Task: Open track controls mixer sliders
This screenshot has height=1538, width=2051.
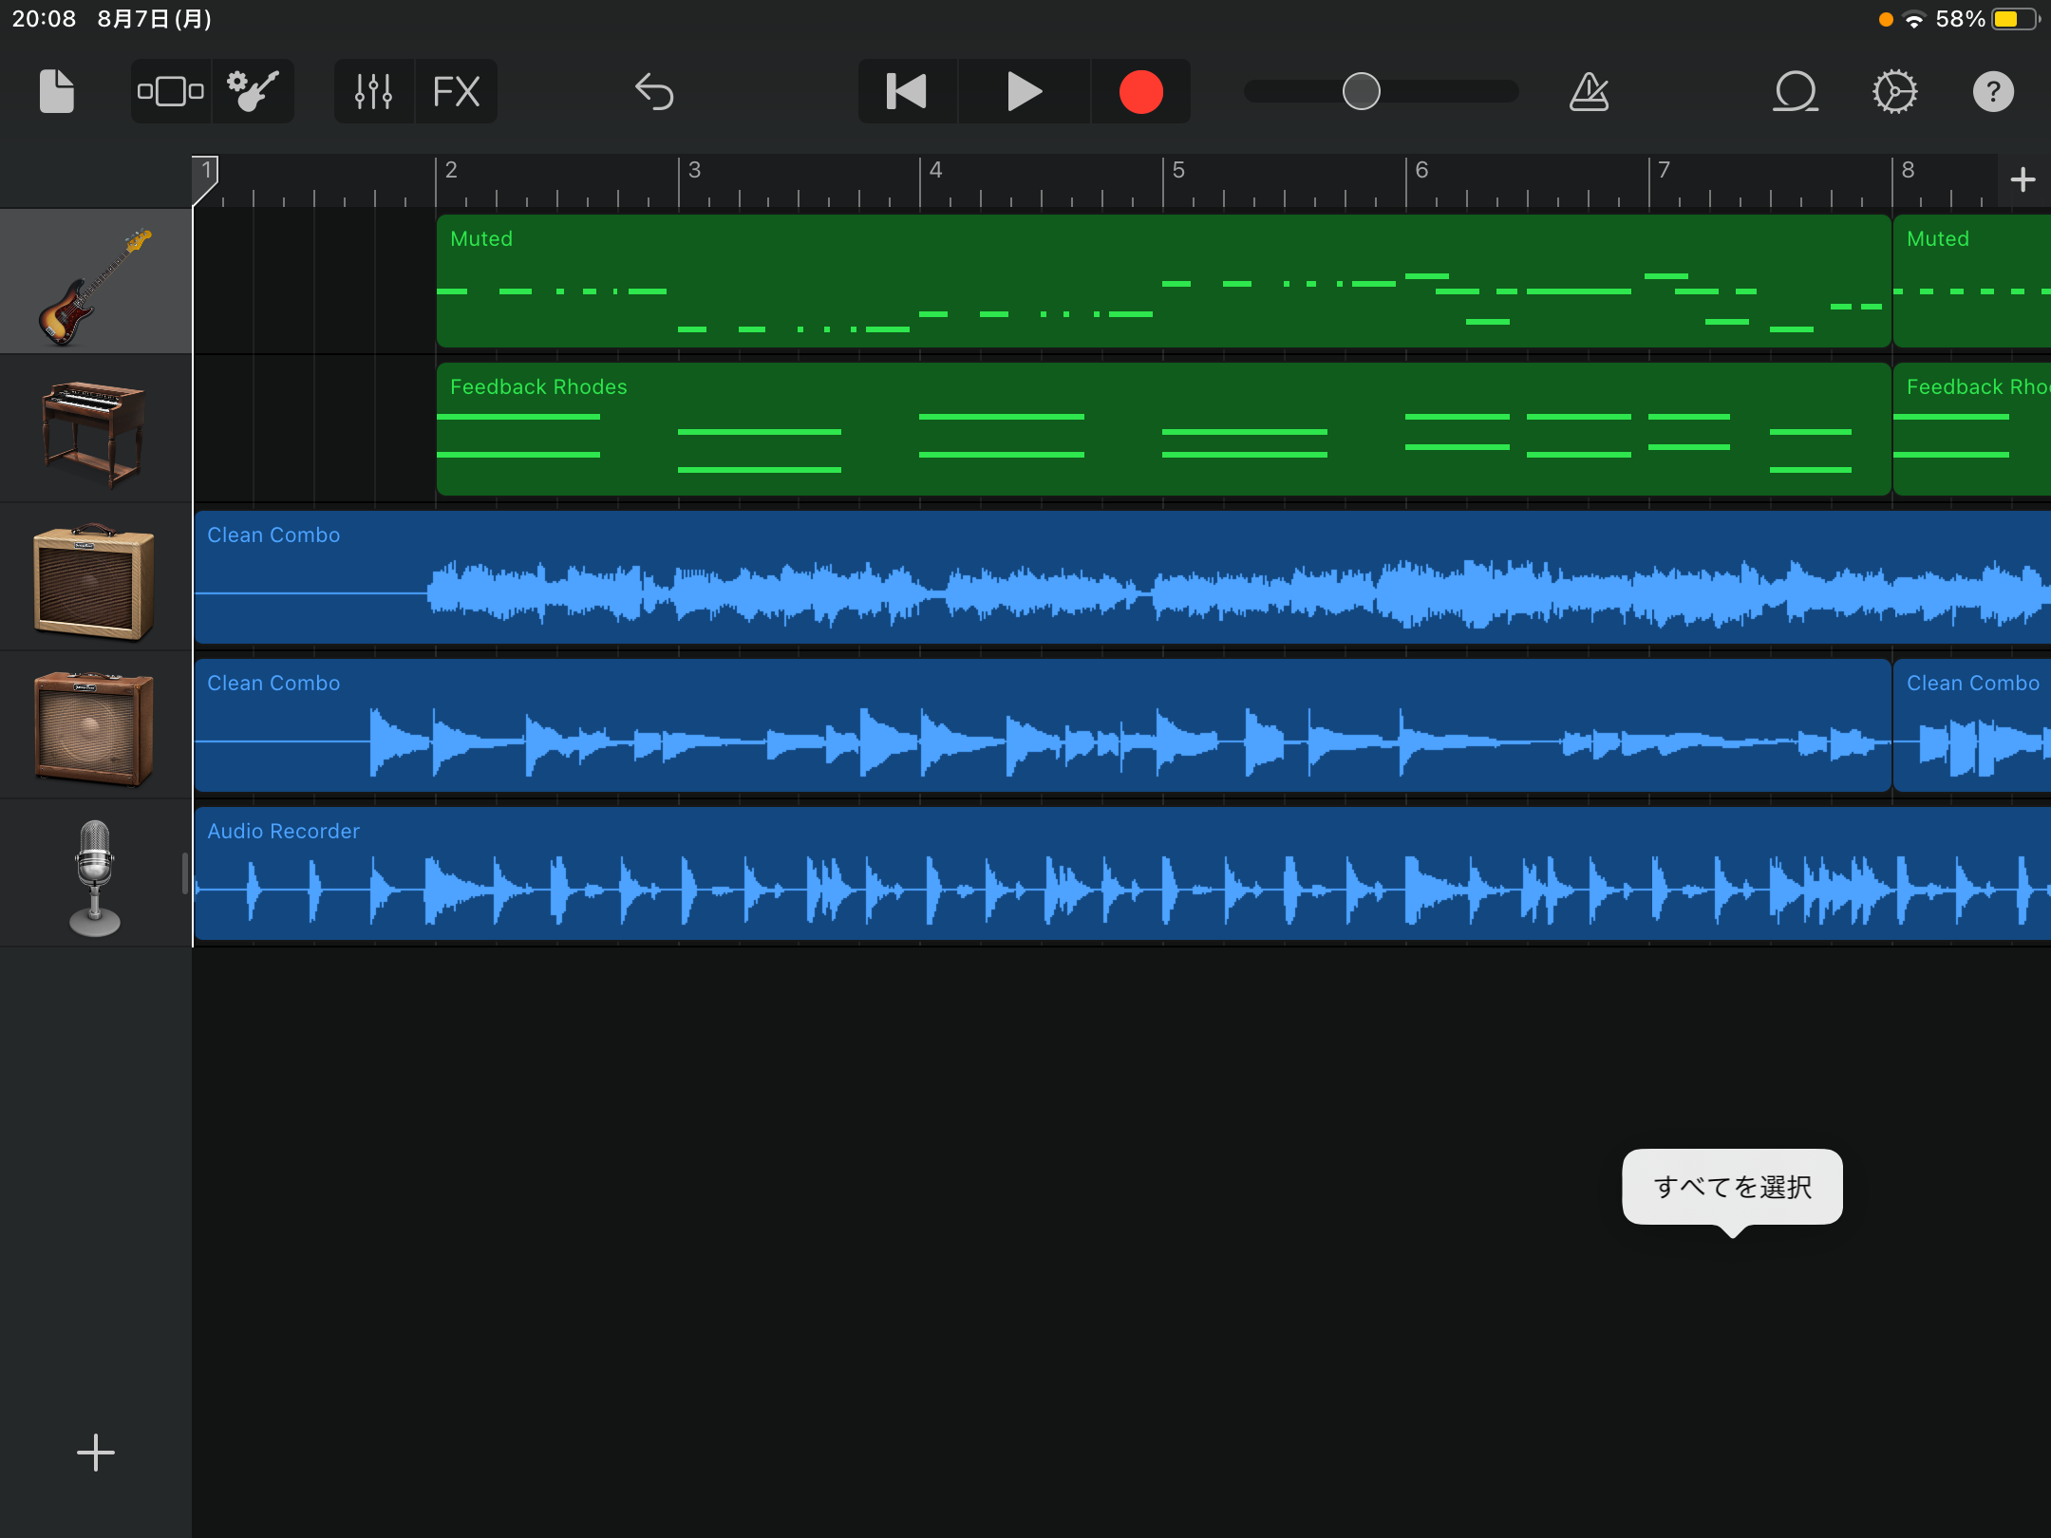Action: (x=373, y=92)
